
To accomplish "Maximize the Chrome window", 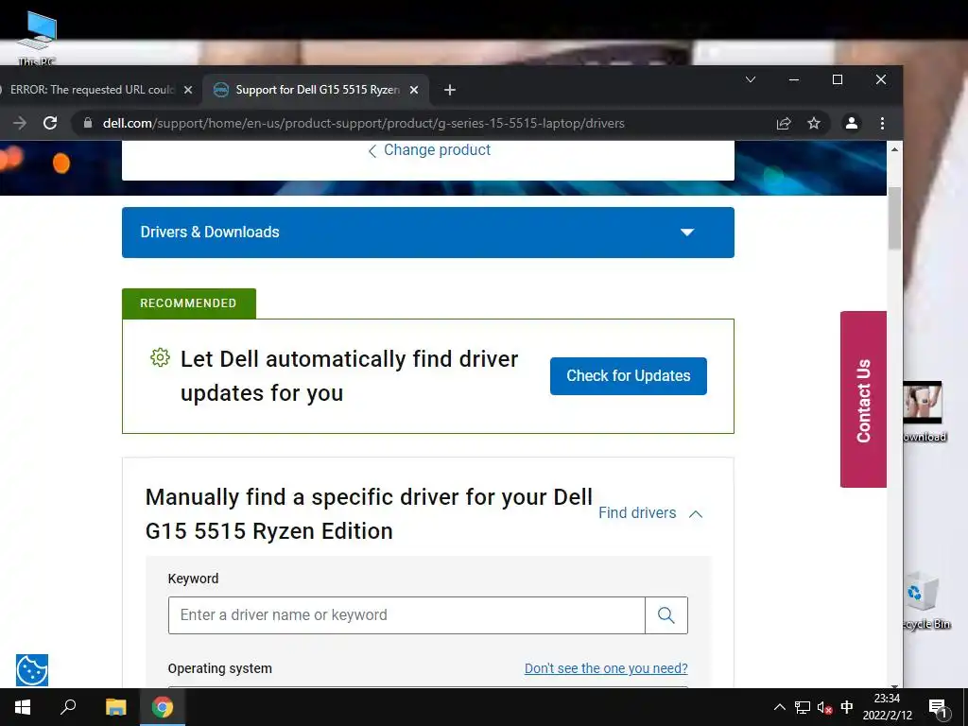I will 838,79.
